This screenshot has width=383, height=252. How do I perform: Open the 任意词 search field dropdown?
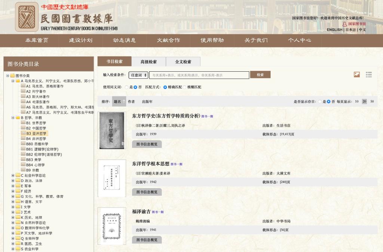(x=138, y=75)
